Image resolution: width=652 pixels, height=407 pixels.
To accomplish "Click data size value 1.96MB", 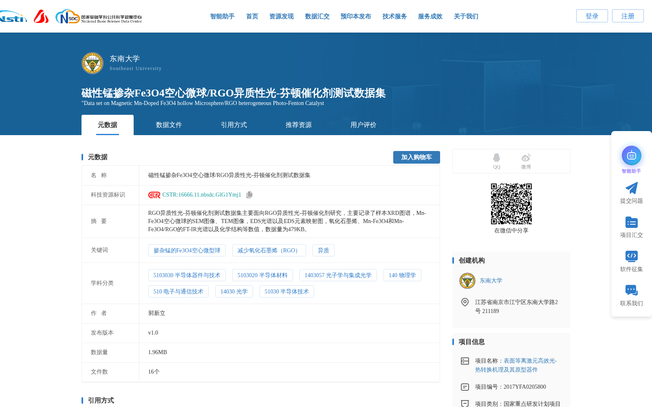I will click(x=158, y=352).
